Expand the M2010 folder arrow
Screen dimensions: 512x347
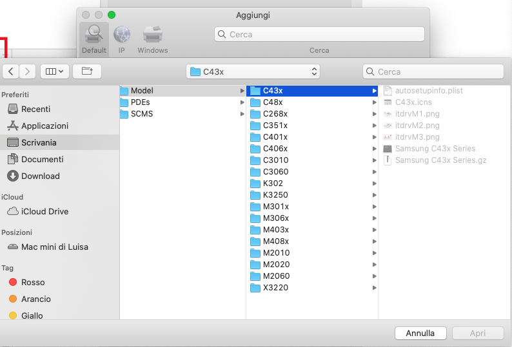[x=374, y=253]
